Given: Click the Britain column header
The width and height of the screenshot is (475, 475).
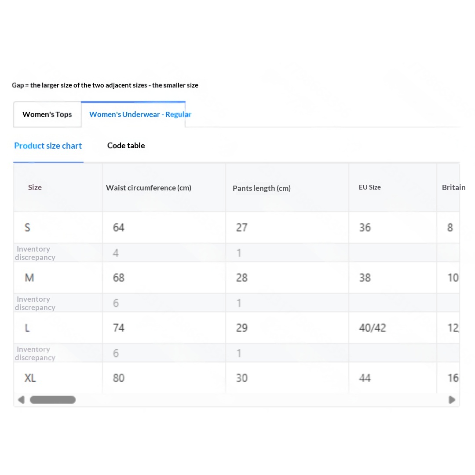Looking at the screenshot, I should tap(453, 187).
